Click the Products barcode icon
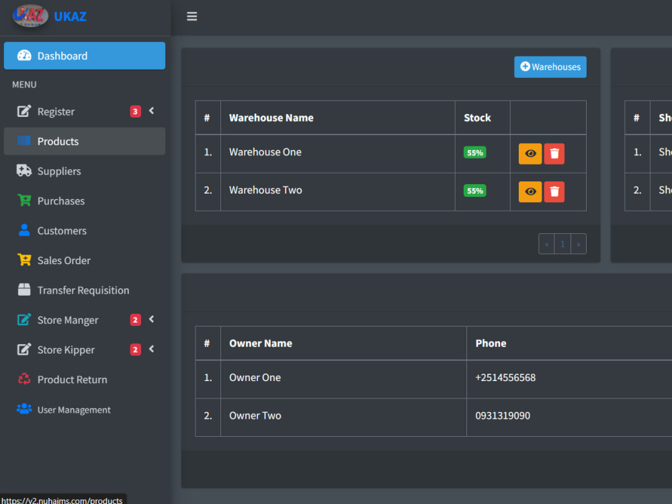Viewport: 672px width, 504px height. [x=24, y=141]
